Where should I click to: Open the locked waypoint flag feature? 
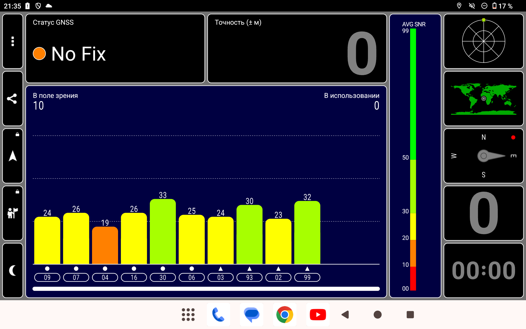[x=13, y=213]
